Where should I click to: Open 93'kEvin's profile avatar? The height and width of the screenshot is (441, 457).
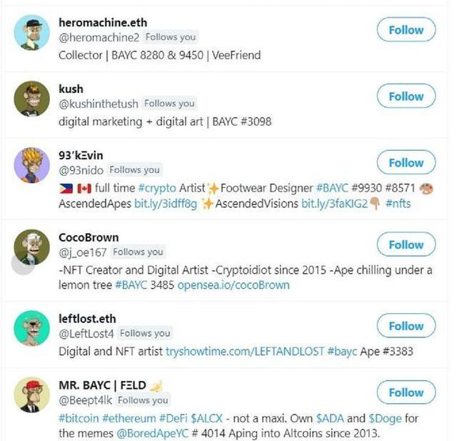31,165
